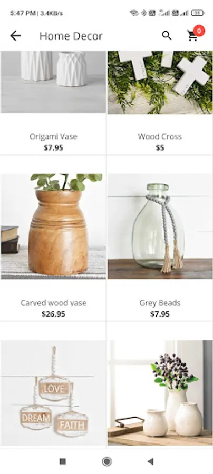
Task: Open the Love Dream Faith signs item
Action: pyautogui.click(x=54, y=393)
